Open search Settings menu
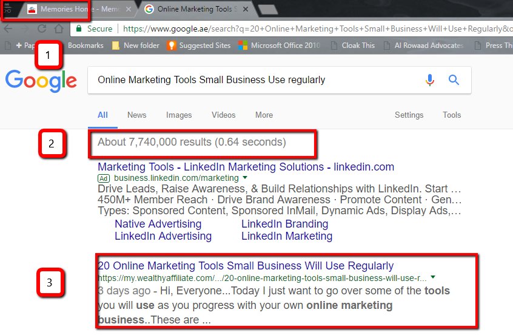Screen dimensions: 513x335 409,115
